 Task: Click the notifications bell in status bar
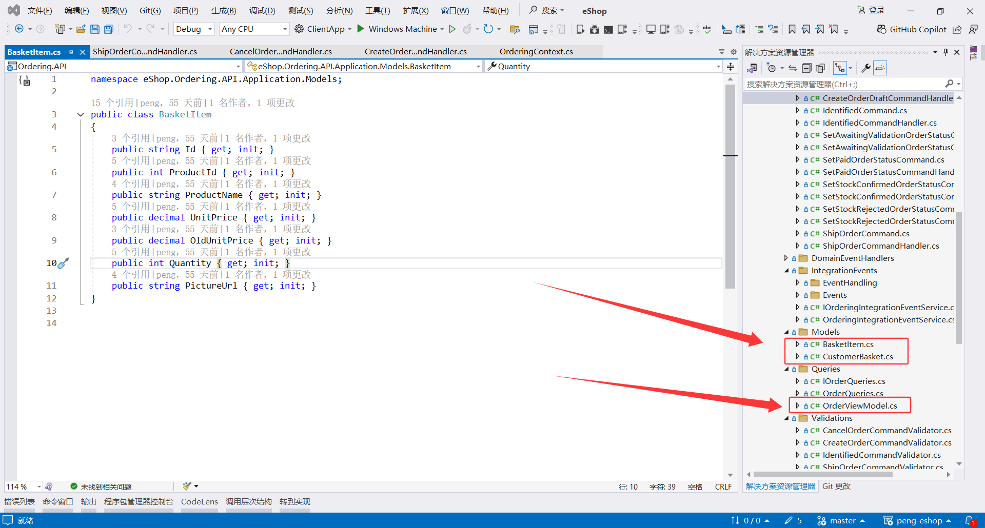970,520
